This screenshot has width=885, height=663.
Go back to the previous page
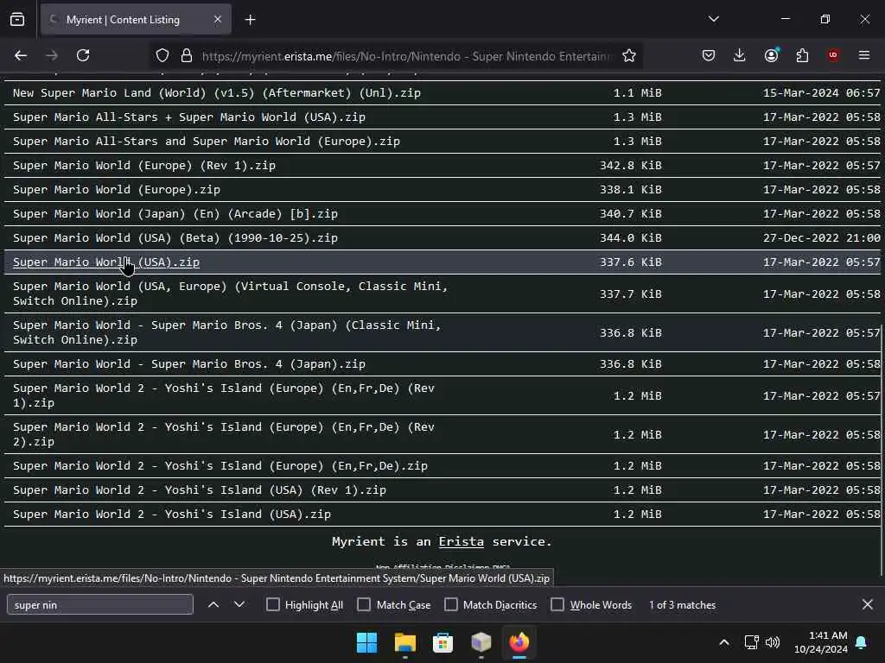[21, 55]
